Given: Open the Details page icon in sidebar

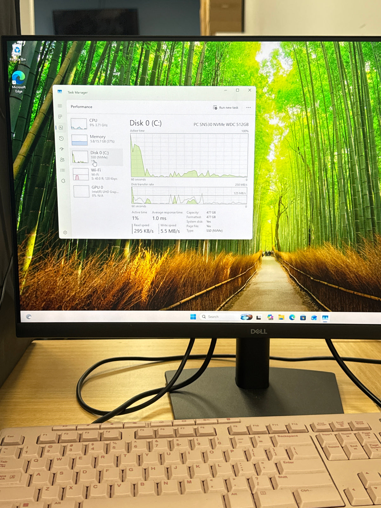Looking at the screenshot, I should tap(63, 170).
